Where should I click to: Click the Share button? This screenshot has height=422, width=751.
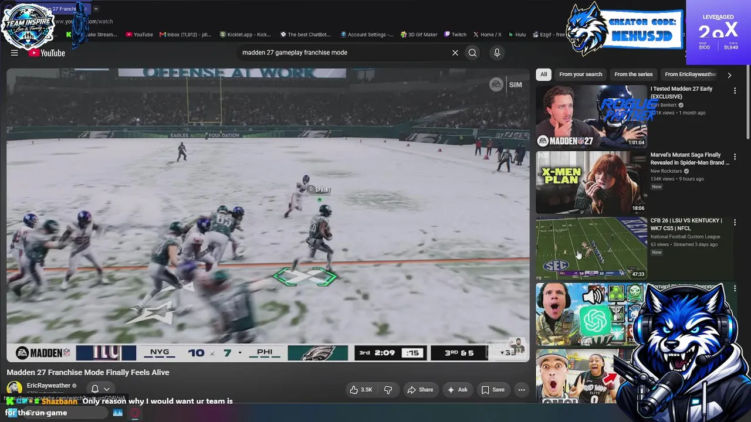[420, 390]
